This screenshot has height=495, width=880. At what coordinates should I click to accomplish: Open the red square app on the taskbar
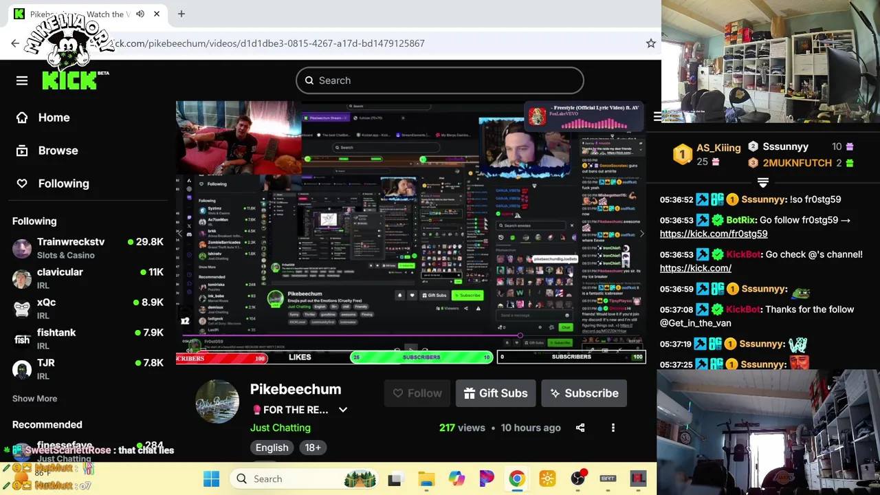coord(638,479)
